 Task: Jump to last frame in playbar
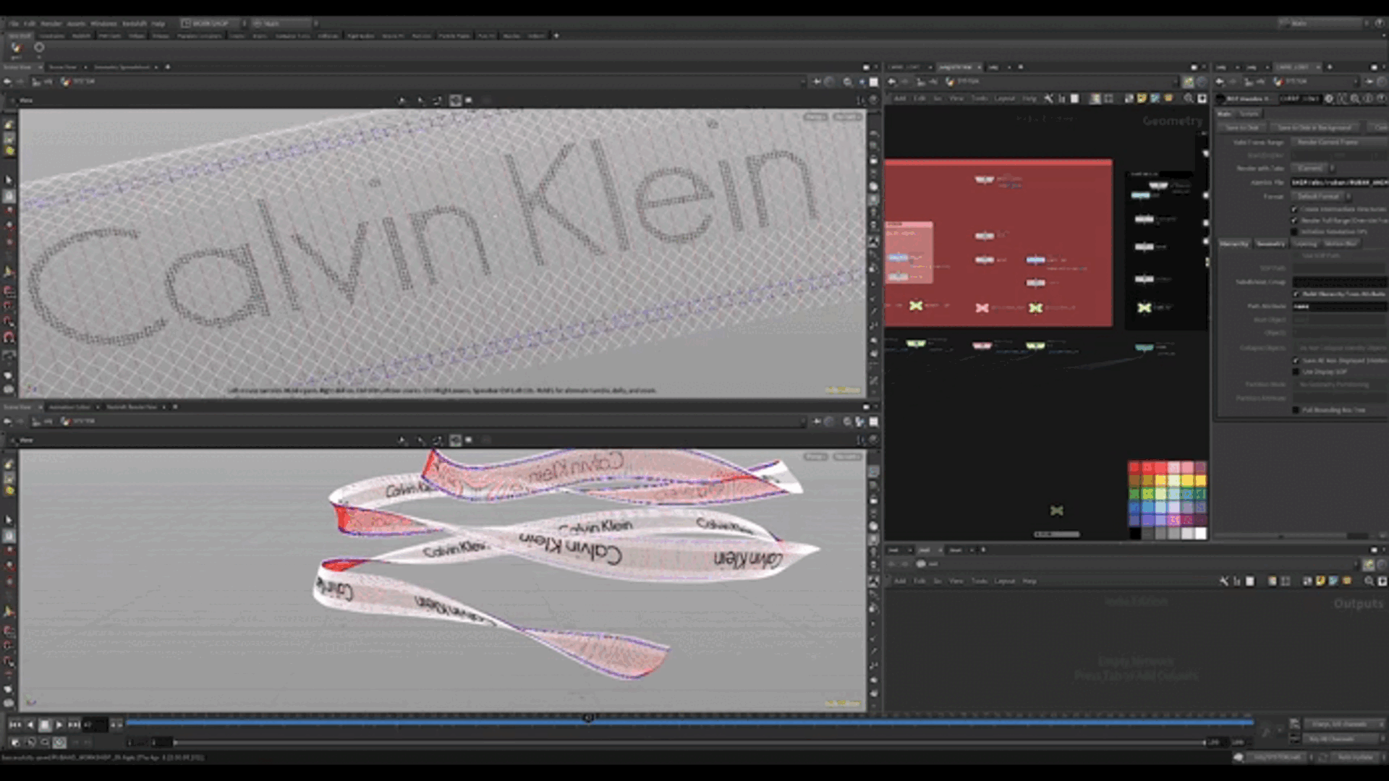[x=74, y=724]
